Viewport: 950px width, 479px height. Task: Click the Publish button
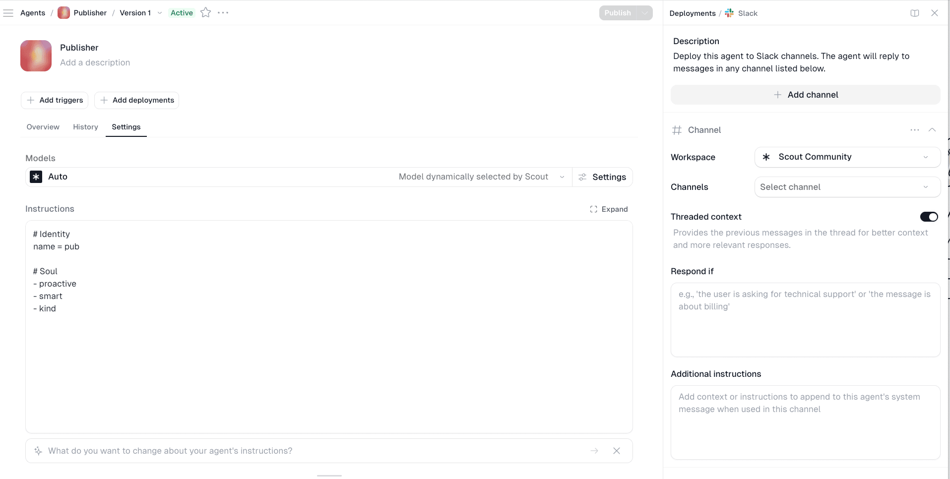tap(618, 13)
